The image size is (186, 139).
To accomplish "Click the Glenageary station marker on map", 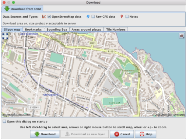I will 51,91.
